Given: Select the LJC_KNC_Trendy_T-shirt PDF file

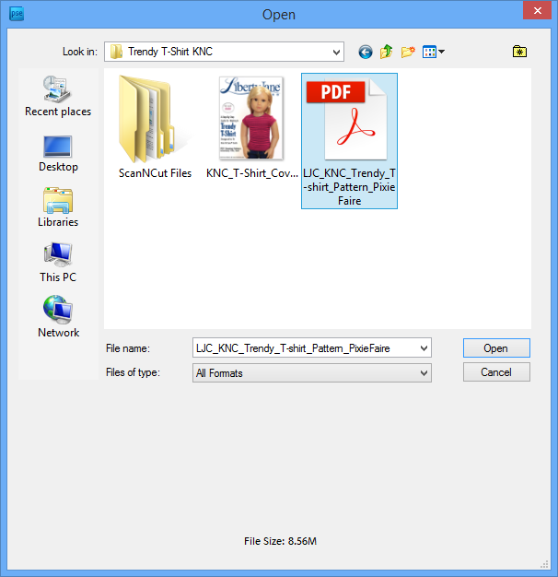Looking at the screenshot, I should (349, 138).
